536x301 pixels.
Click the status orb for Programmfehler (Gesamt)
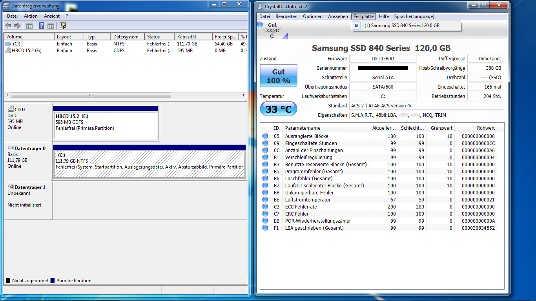[x=265, y=172]
